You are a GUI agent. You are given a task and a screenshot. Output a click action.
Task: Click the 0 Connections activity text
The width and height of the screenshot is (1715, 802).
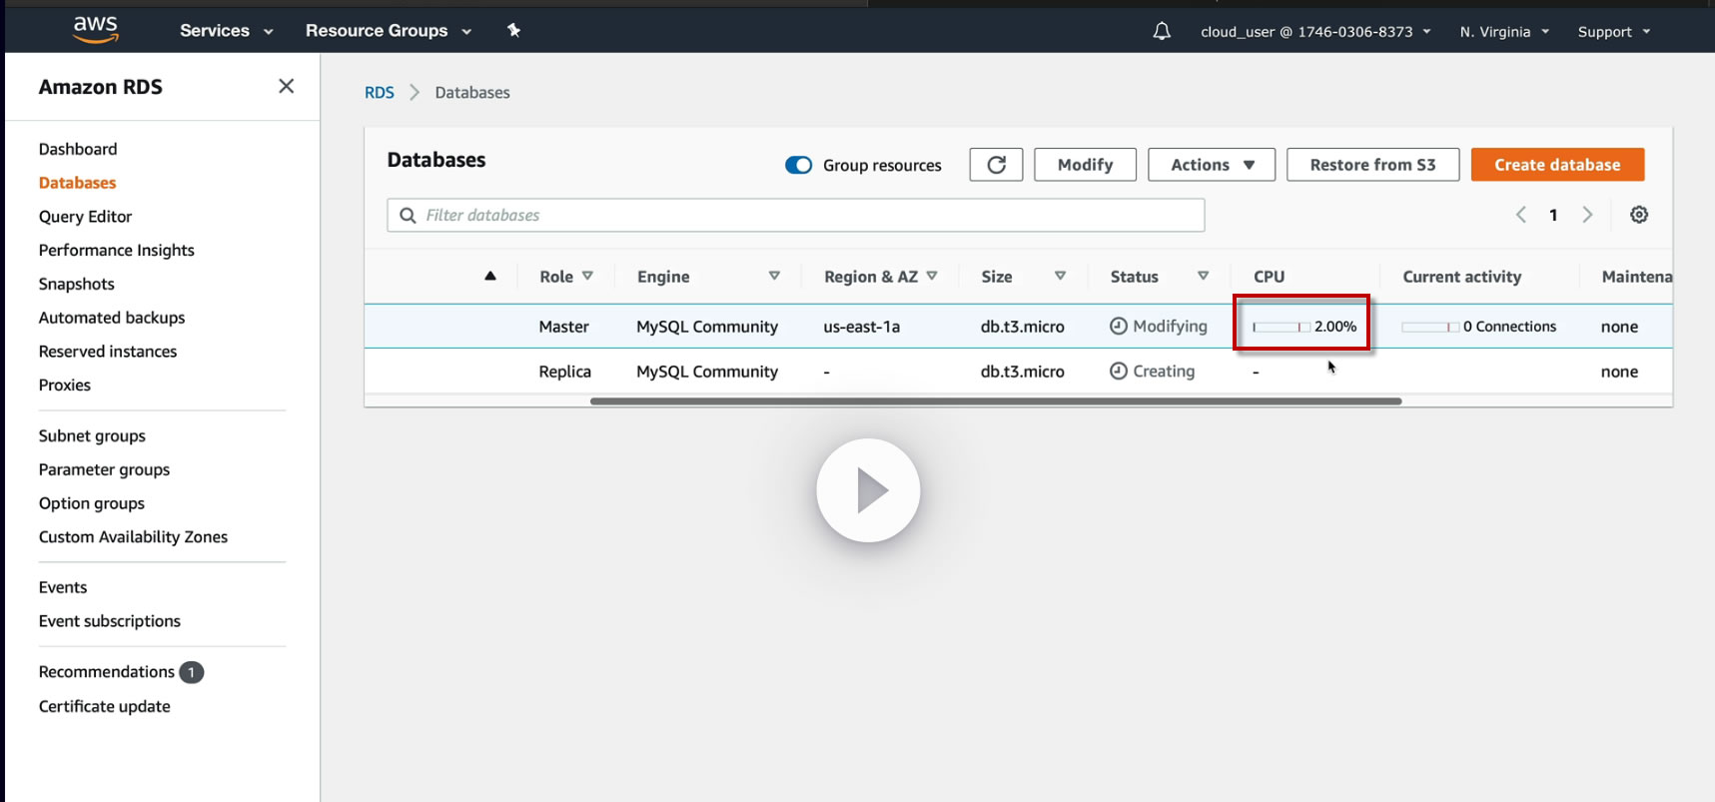click(1509, 327)
